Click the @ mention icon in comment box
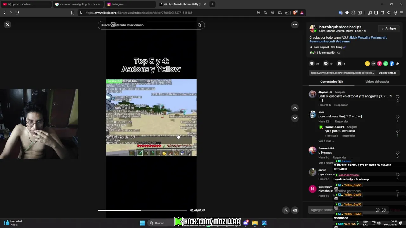 377,210
